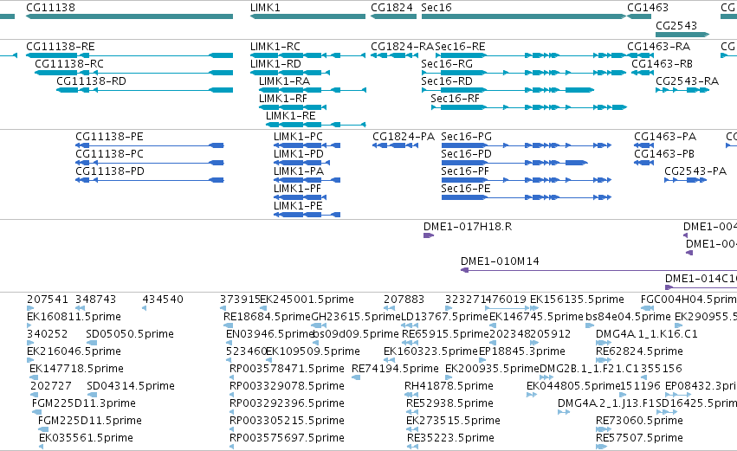Click the Sec16-PG protein label
This screenshot has height=451, width=737.
point(466,137)
